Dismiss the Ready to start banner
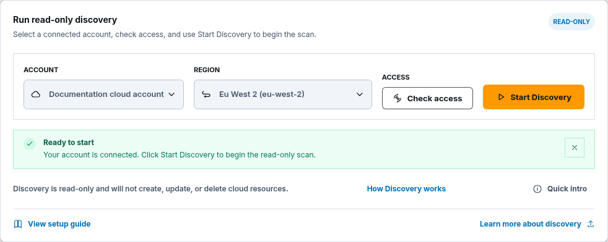 click(575, 148)
